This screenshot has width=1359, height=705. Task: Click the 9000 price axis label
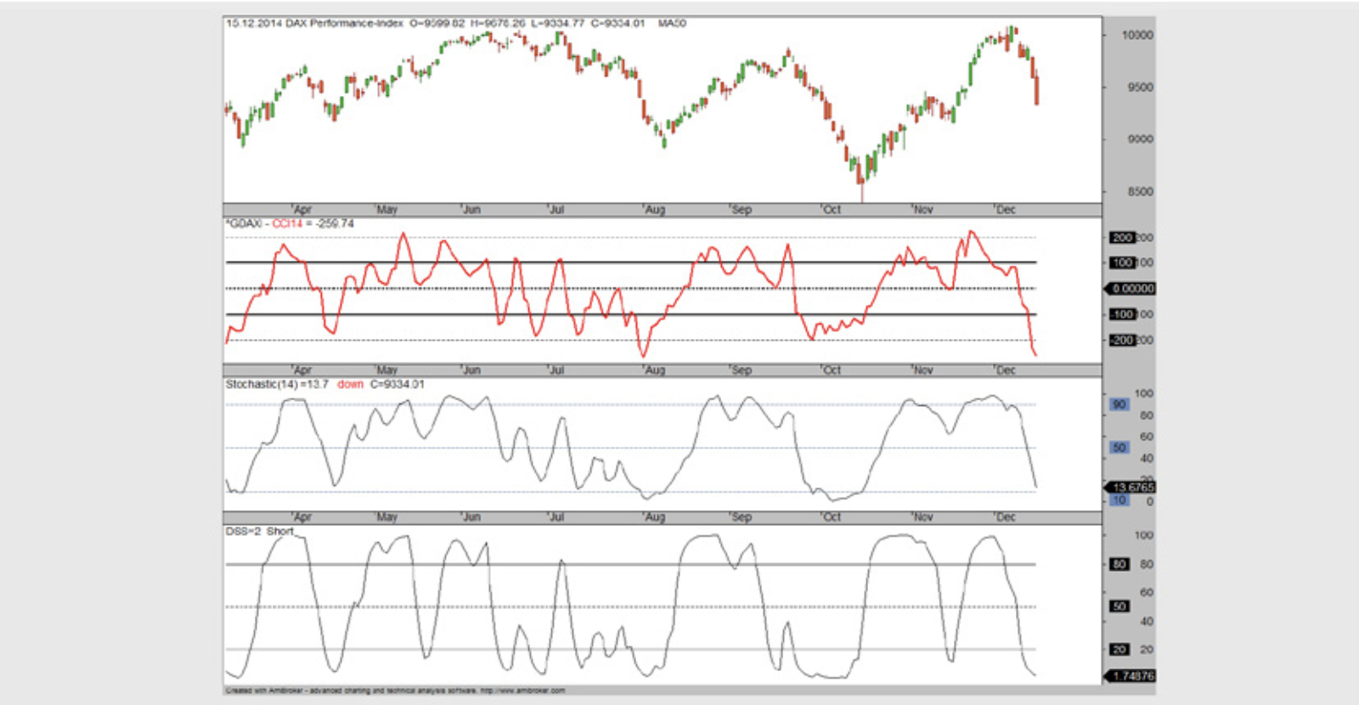point(1141,139)
